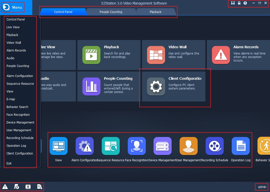Open the Video Wall tile
Screen dimensions: 270x192
(x=174, y=55)
